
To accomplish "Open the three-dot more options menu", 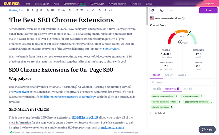I will tap(171, 10).
